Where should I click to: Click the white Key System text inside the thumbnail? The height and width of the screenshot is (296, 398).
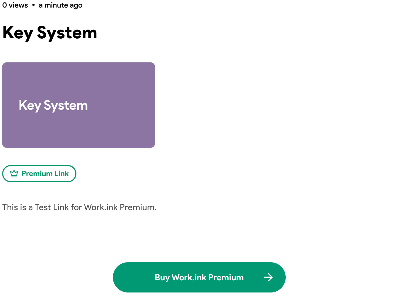(x=53, y=106)
